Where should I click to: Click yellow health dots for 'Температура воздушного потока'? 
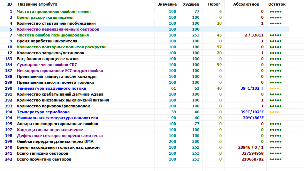(x=274, y=89)
